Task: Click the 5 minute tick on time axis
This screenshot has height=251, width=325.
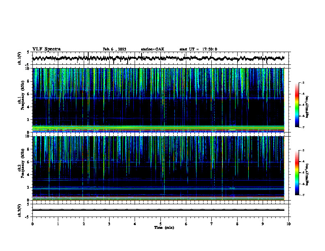Action: pyautogui.click(x=160, y=224)
